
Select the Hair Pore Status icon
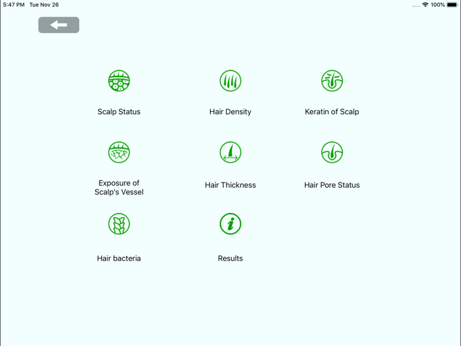tap(332, 152)
